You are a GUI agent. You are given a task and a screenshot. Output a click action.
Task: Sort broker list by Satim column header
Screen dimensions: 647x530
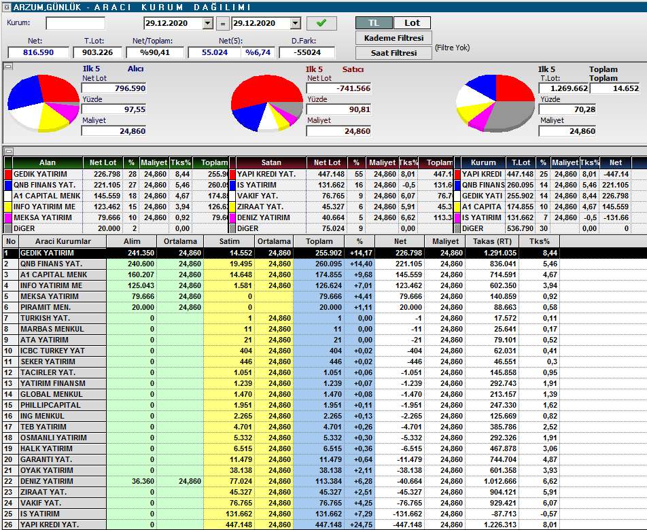[229, 241]
